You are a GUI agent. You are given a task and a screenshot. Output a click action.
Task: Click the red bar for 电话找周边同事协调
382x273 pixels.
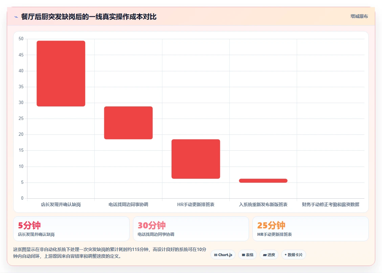point(128,123)
